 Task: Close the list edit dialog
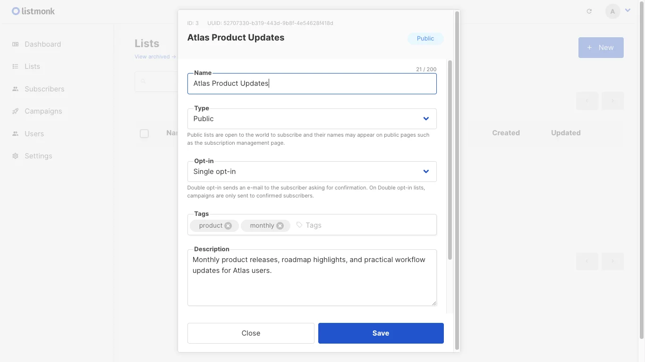[x=251, y=333]
